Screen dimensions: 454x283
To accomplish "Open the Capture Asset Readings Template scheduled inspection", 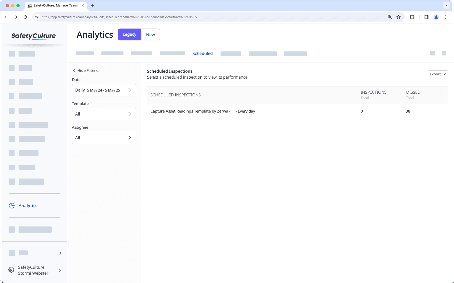I will 297,111.
